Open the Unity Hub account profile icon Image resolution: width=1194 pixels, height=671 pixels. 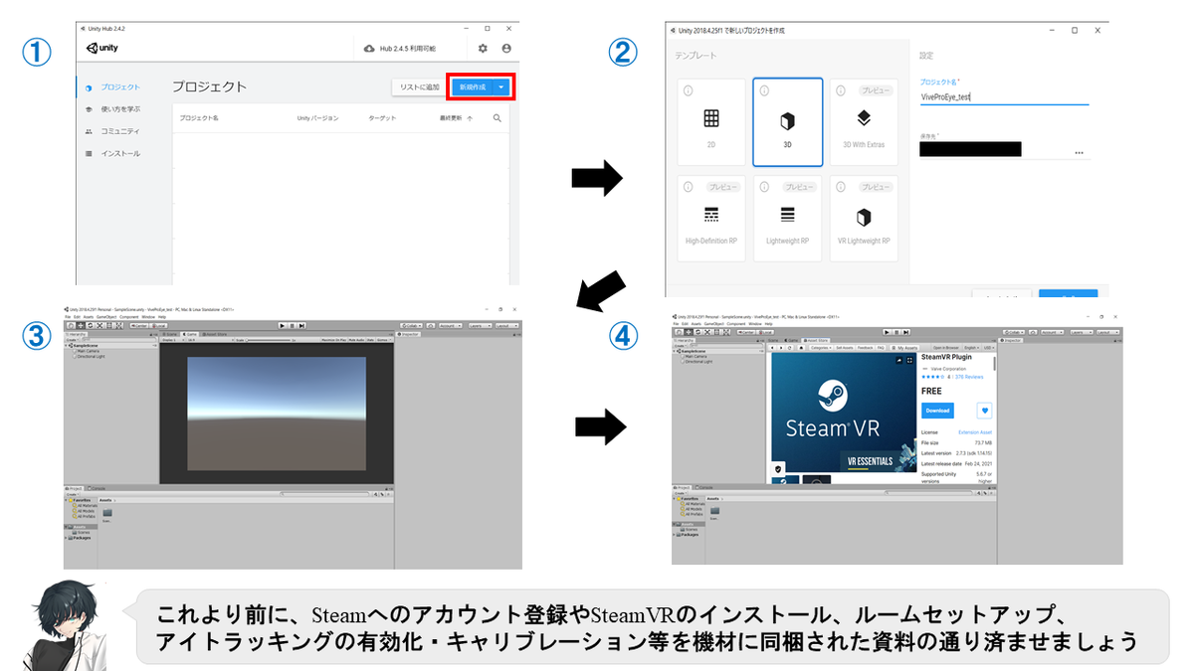(x=506, y=48)
